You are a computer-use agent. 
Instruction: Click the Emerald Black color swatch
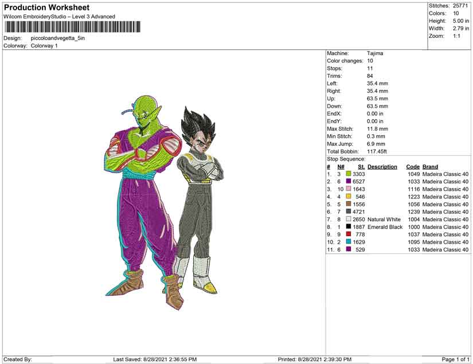[x=349, y=226]
